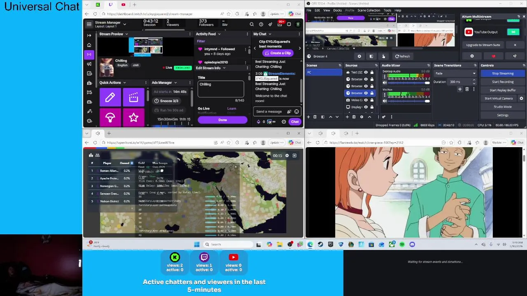Select Home in Twitch dashboard sidebar
Screen dimensions: 527x296
(x=89, y=45)
